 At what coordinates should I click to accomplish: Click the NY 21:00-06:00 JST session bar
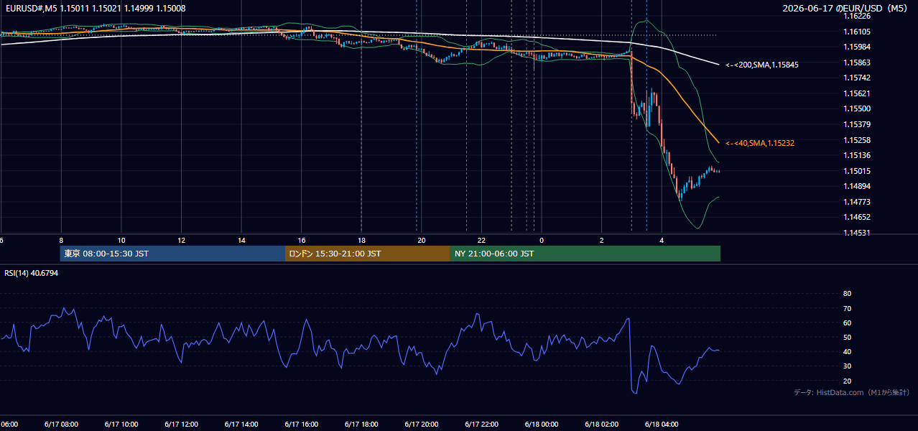[585, 254]
